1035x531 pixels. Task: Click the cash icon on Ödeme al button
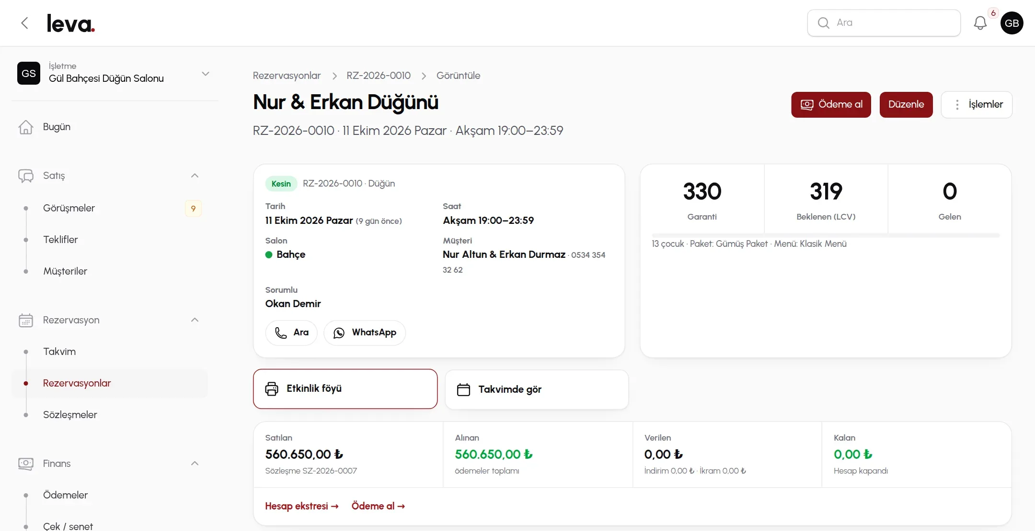[x=807, y=105]
